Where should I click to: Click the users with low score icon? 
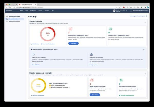pos(70,29)
